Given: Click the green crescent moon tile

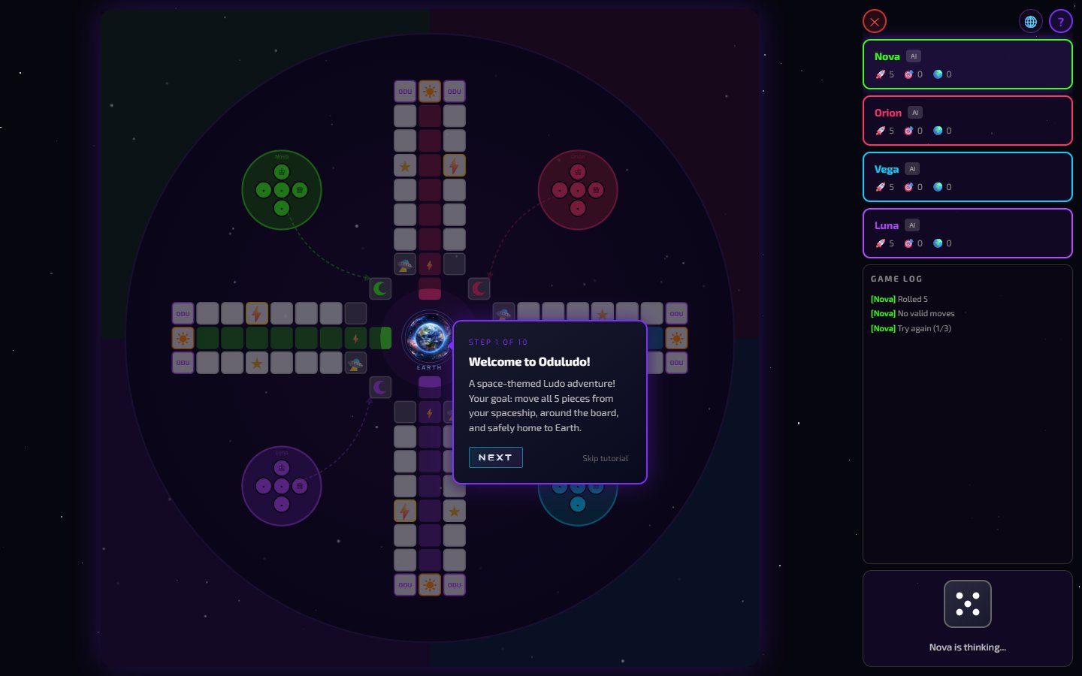Looking at the screenshot, I should tap(380, 288).
